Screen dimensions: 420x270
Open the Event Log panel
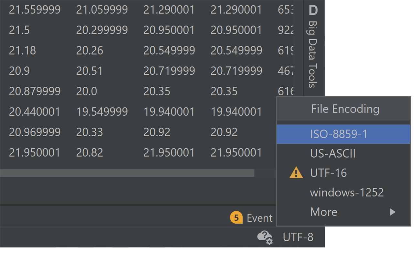[x=259, y=218]
